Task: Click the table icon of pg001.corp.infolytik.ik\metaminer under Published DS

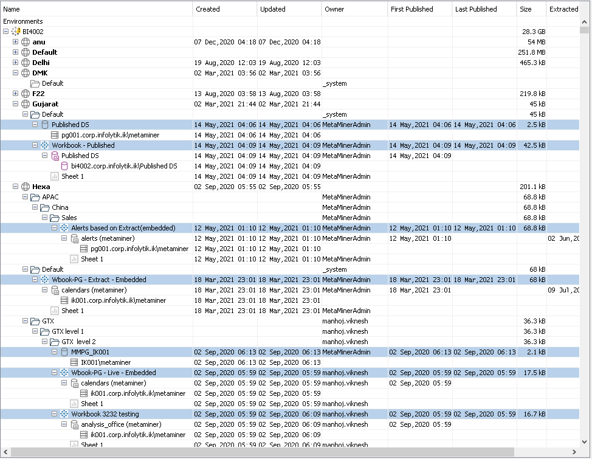Action: (x=55, y=135)
